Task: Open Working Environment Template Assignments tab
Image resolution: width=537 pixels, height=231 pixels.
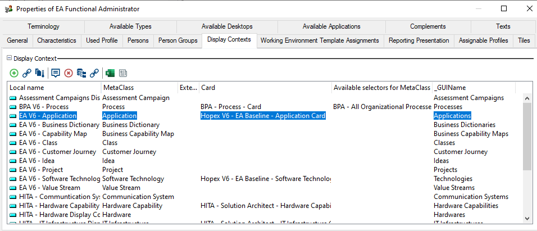Action: pyautogui.click(x=320, y=40)
